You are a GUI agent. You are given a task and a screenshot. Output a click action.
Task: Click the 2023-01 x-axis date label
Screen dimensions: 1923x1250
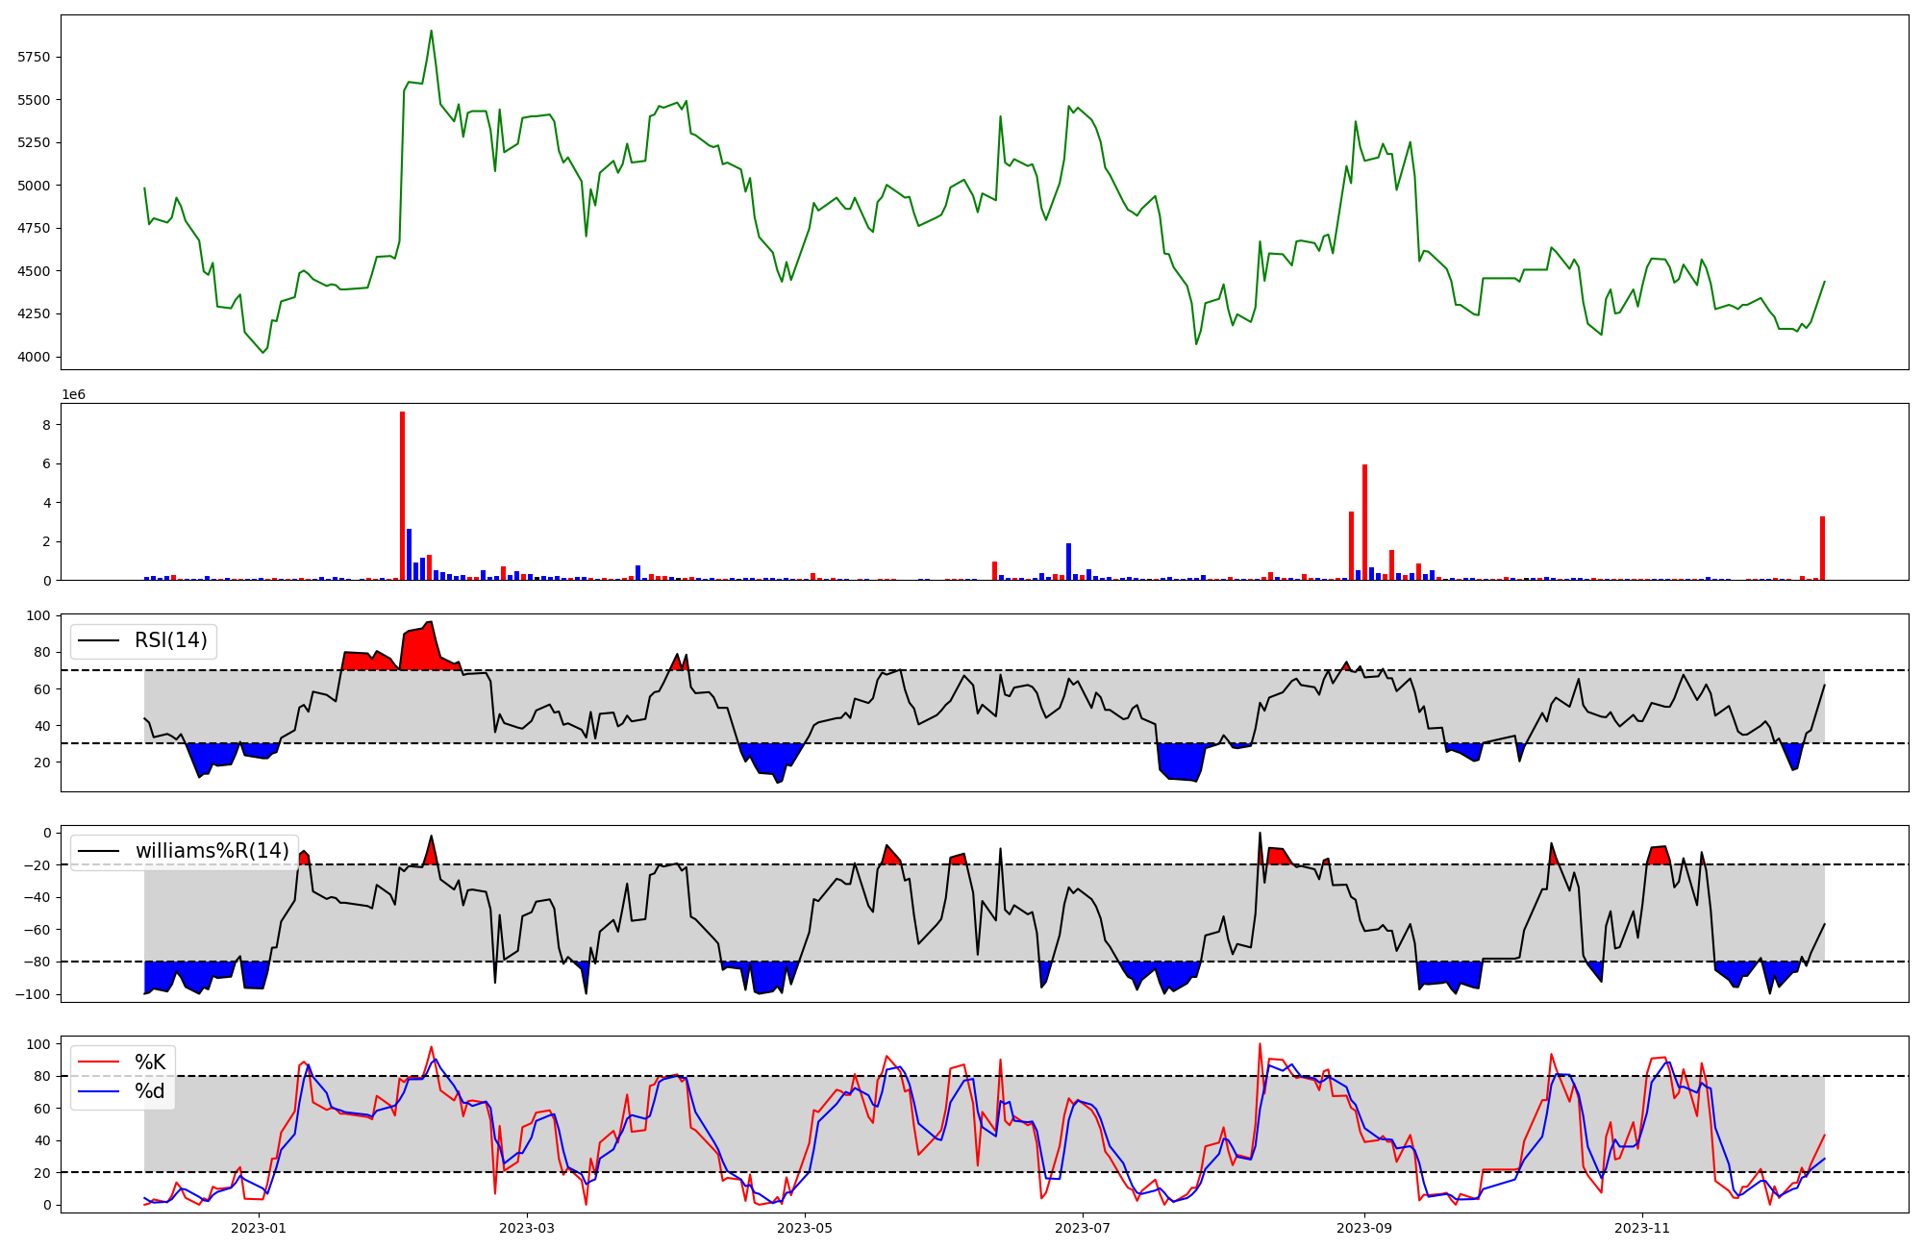click(259, 1228)
